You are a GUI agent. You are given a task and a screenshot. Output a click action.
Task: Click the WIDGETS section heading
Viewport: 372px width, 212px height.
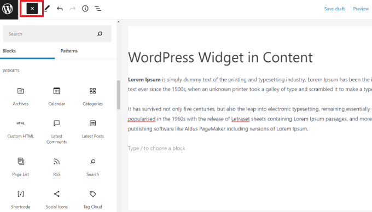pos(11,70)
